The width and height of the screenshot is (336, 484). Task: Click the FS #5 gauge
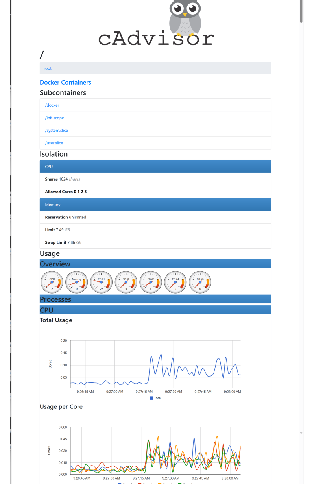[200, 282]
